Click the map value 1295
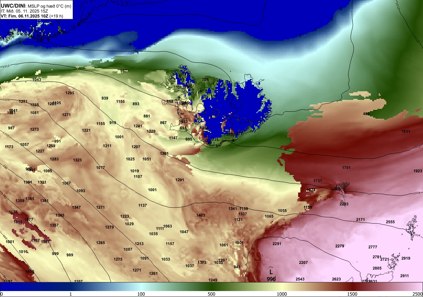Screen dimensions: 423x297 70,93
